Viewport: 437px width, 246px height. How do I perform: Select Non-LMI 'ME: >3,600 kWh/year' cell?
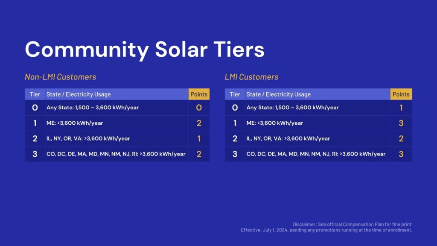(x=117, y=123)
